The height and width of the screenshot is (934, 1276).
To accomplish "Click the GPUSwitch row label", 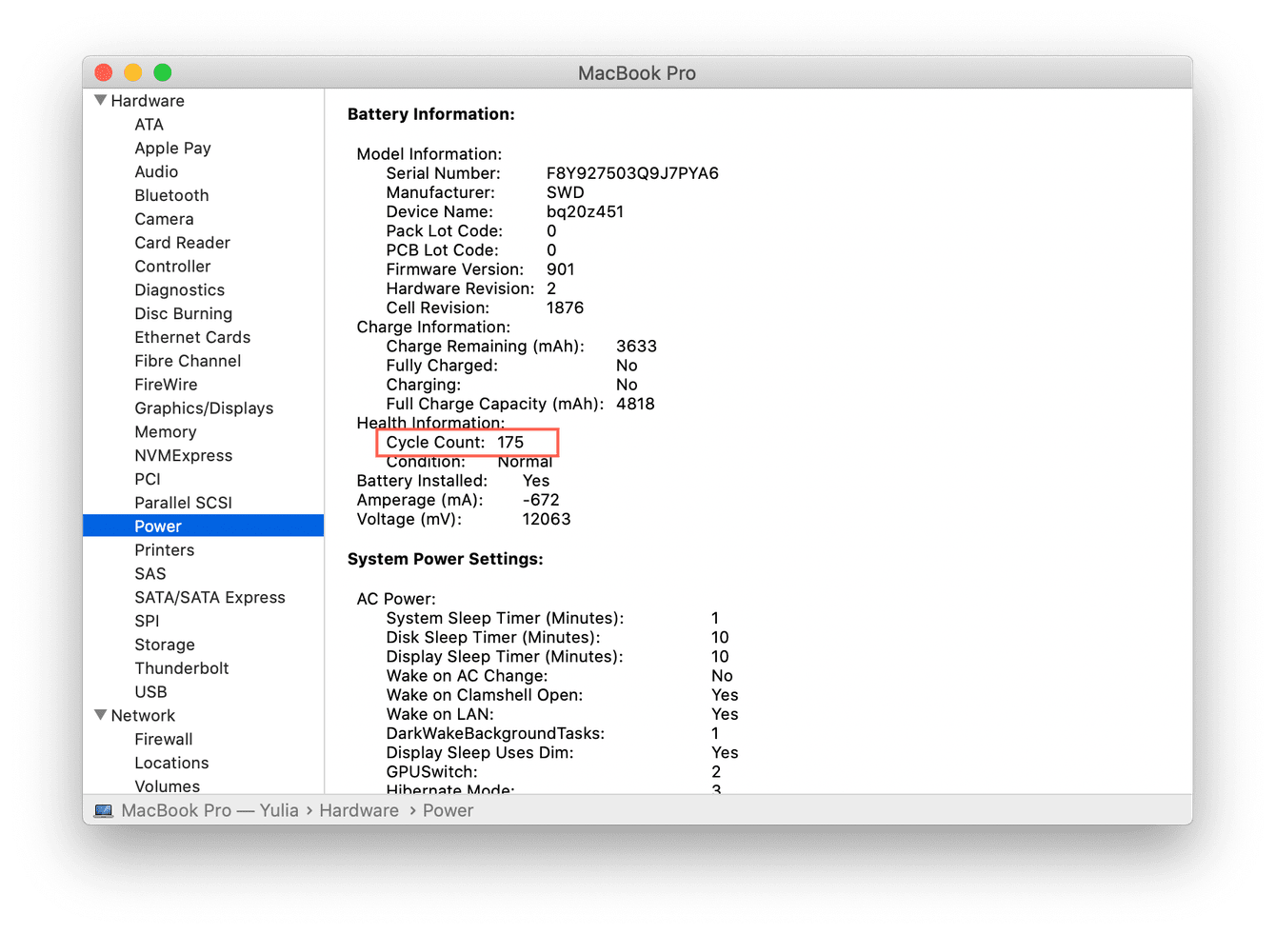I will [x=431, y=772].
